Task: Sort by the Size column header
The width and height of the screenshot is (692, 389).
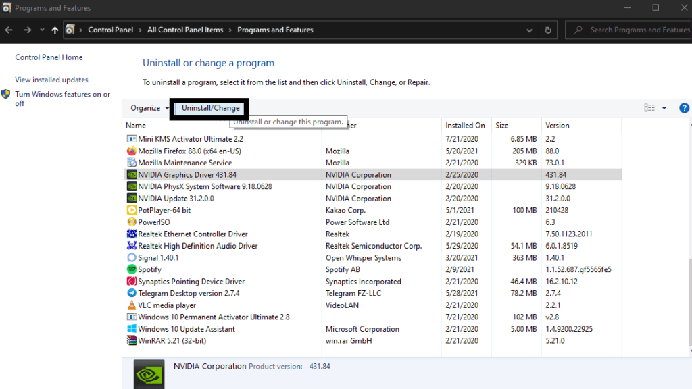Action: point(501,126)
